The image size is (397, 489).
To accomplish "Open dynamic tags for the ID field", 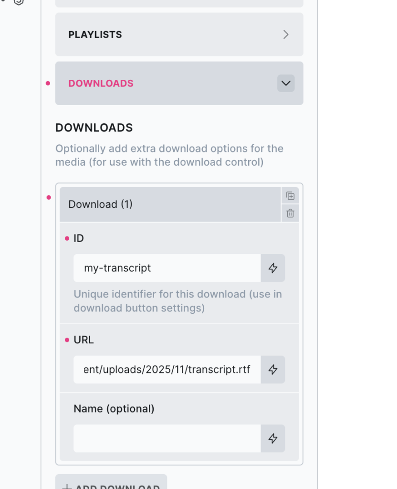I will coord(272,268).
